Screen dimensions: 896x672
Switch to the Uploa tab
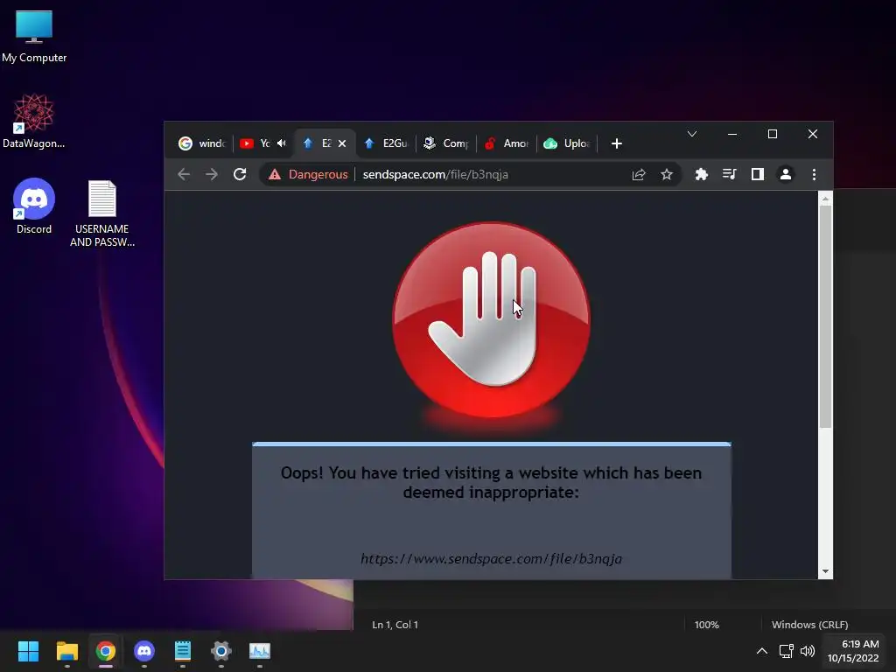pos(567,143)
